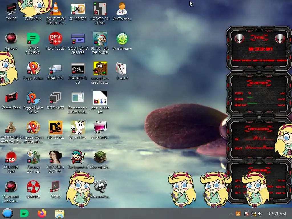Image resolution: width=292 pixels, height=219 pixels.
Task: Open the Super Hilda icon
Action: [x=78, y=130]
